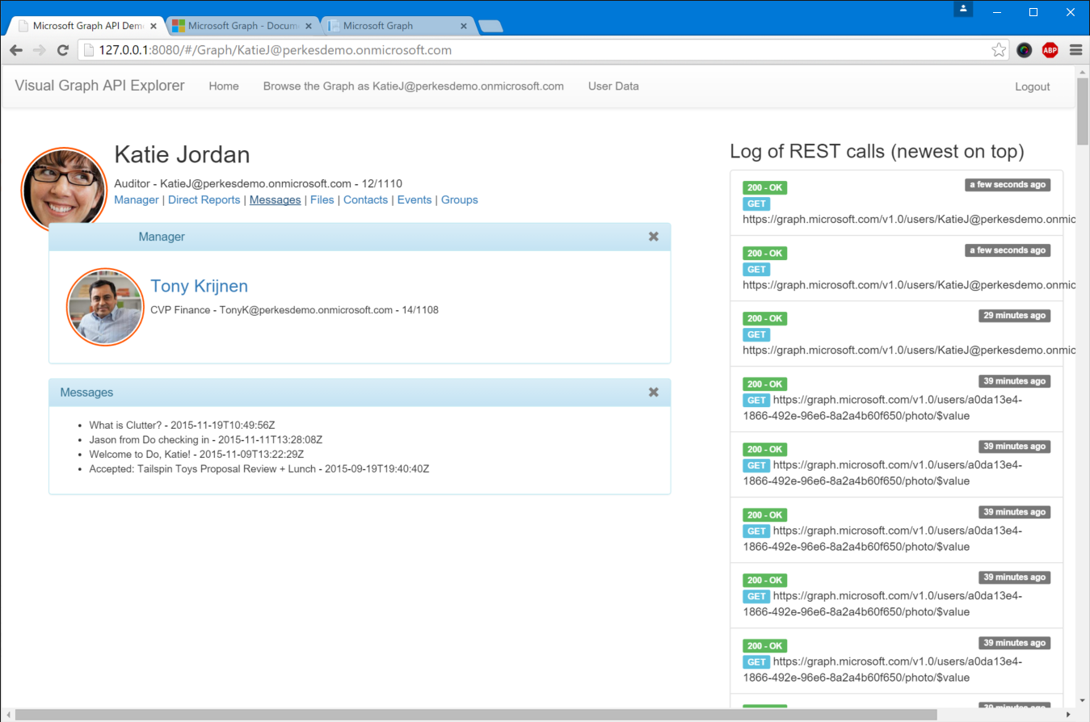Switch to Microsoft Graph - Documentation tab
Viewport: 1090px width, 722px height.
241,26
